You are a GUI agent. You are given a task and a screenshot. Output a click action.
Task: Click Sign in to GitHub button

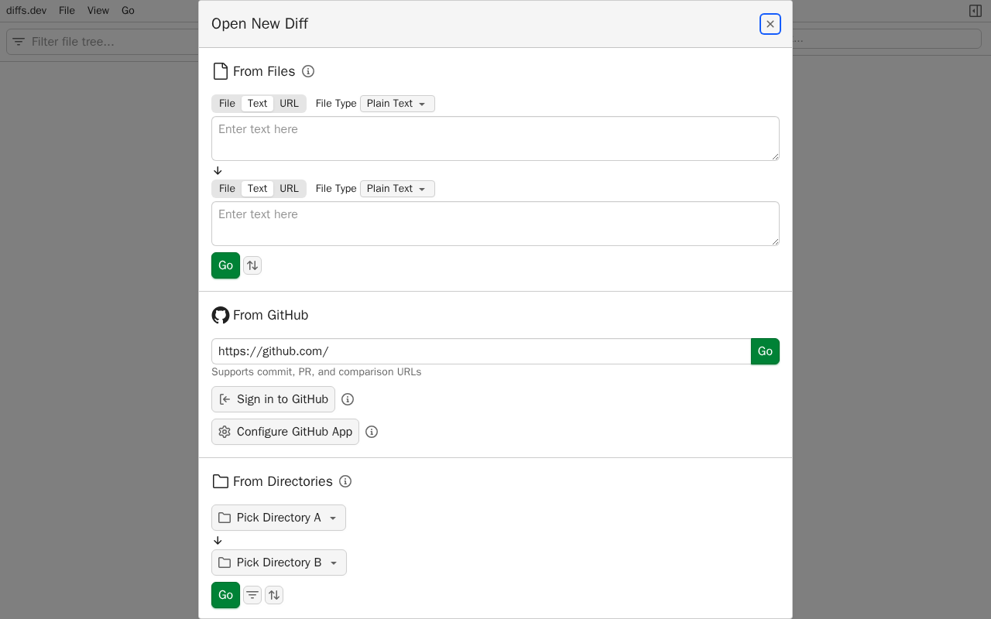273,399
